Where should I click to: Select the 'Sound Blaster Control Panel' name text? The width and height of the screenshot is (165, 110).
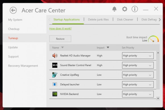(76, 65)
